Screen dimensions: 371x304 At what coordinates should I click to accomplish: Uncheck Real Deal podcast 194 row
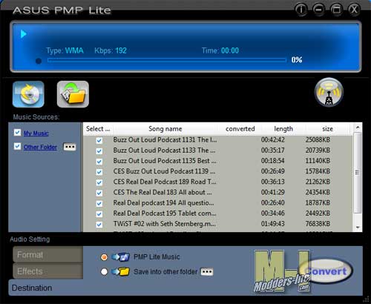pos(99,203)
